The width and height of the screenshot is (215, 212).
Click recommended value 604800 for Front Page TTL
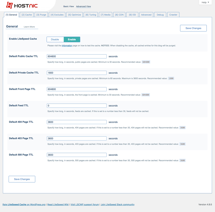146,95
